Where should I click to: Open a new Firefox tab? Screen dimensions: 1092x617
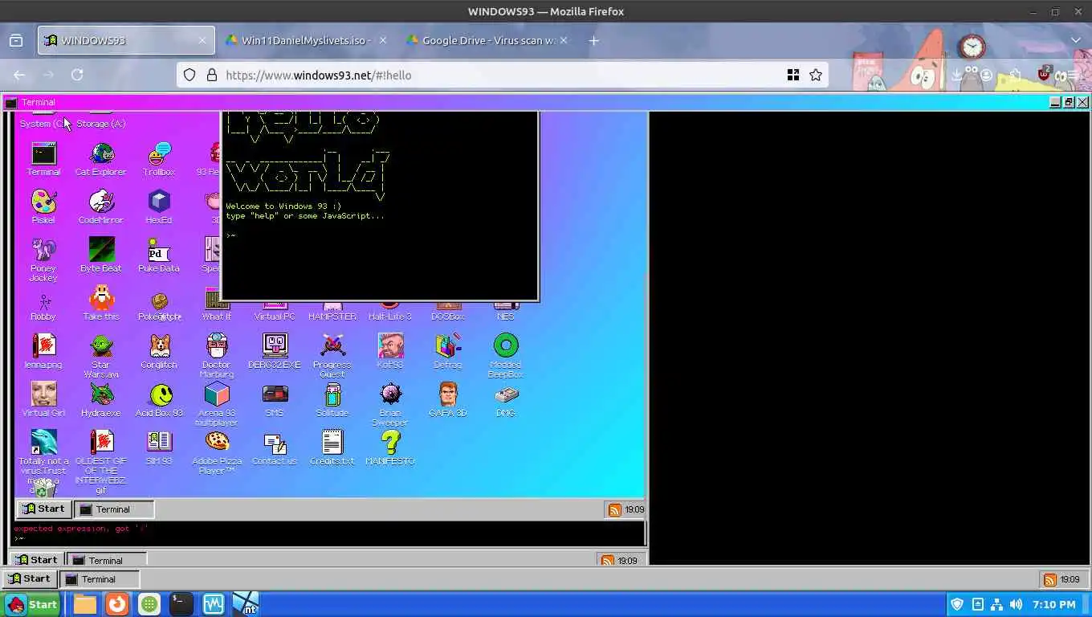(x=593, y=40)
